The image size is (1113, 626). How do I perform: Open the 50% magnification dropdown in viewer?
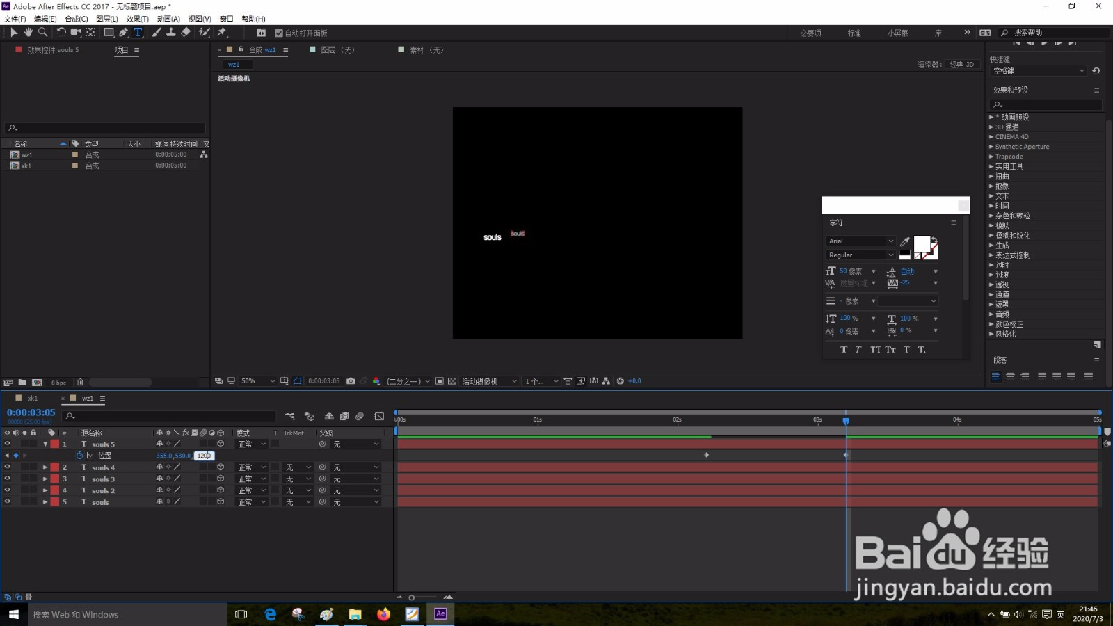tap(258, 381)
